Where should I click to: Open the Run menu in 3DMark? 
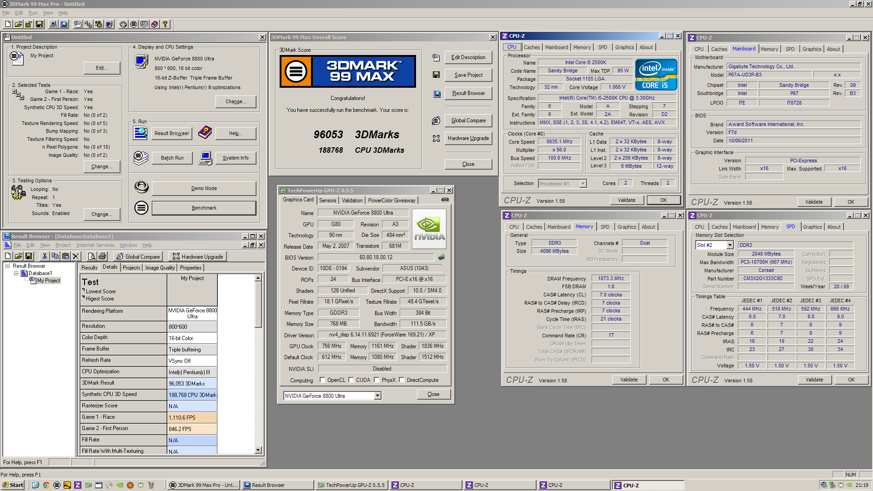coord(33,13)
